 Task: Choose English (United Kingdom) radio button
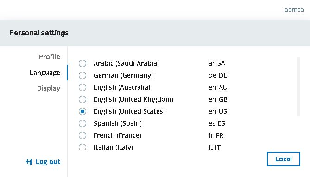pos(82,99)
